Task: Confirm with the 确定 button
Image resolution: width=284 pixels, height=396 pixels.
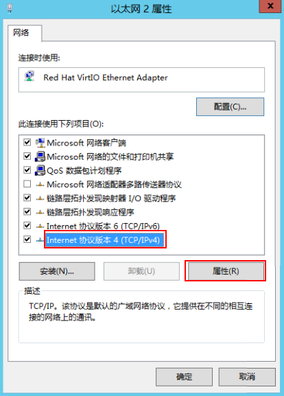Action: coord(184,377)
